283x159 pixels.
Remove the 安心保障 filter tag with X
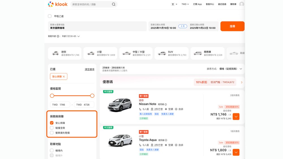click(64, 77)
